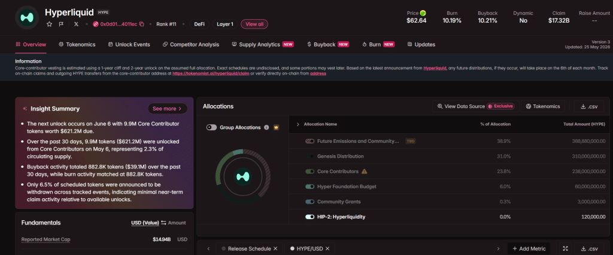Viewport: 613px width, 255px height.
Task: Toggle HIP-2: Hyperliquidity allocation switch
Action: [x=309, y=217]
